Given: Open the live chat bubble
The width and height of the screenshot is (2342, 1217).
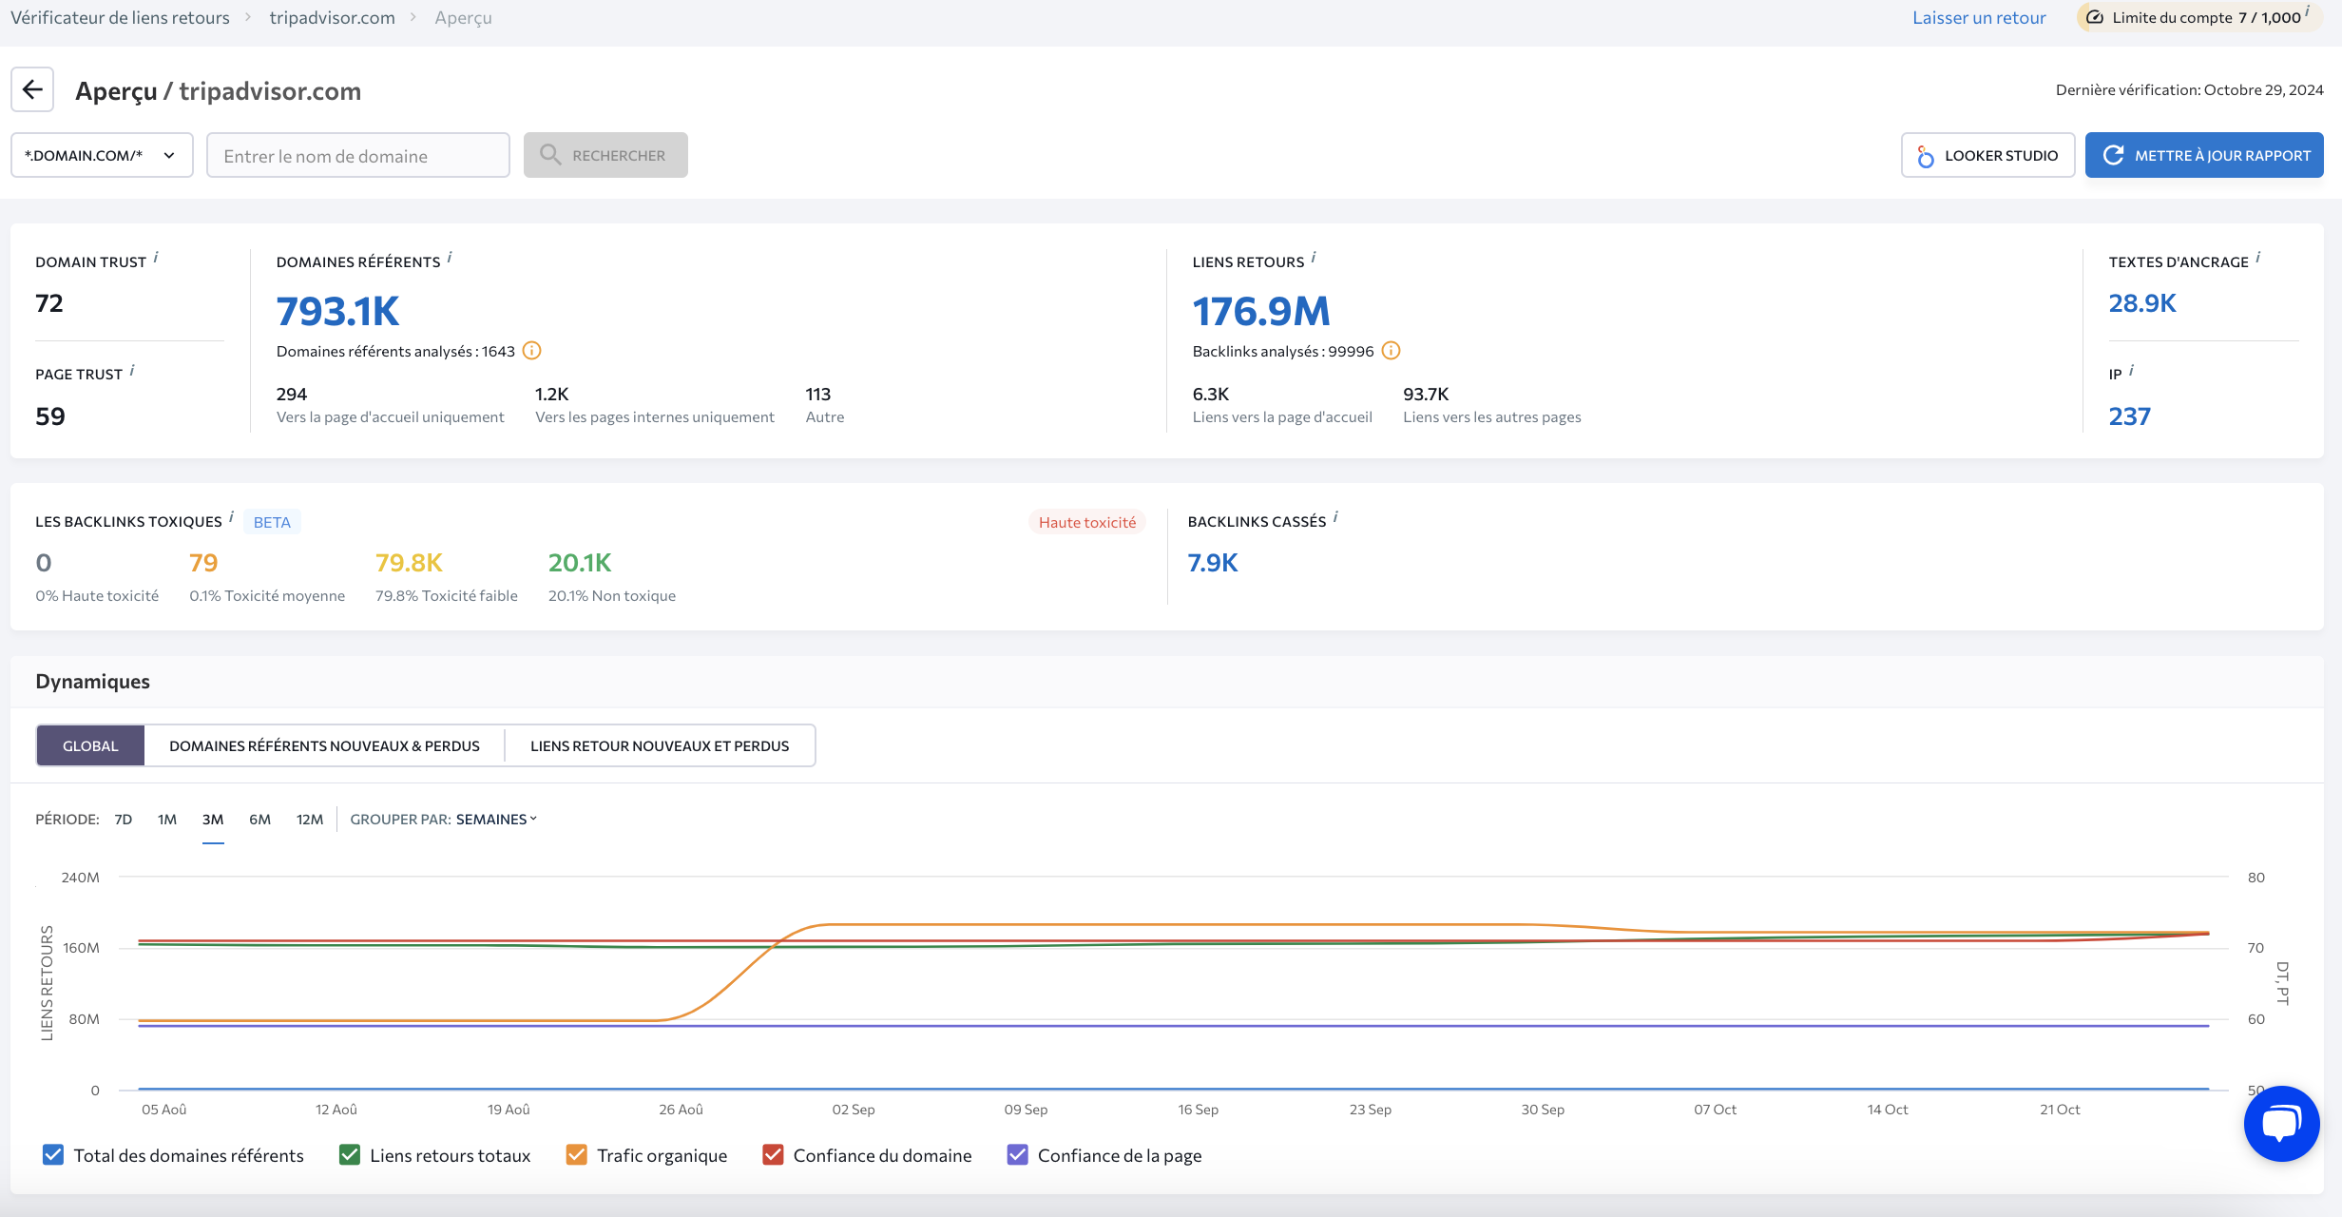Looking at the screenshot, I should [2281, 1124].
